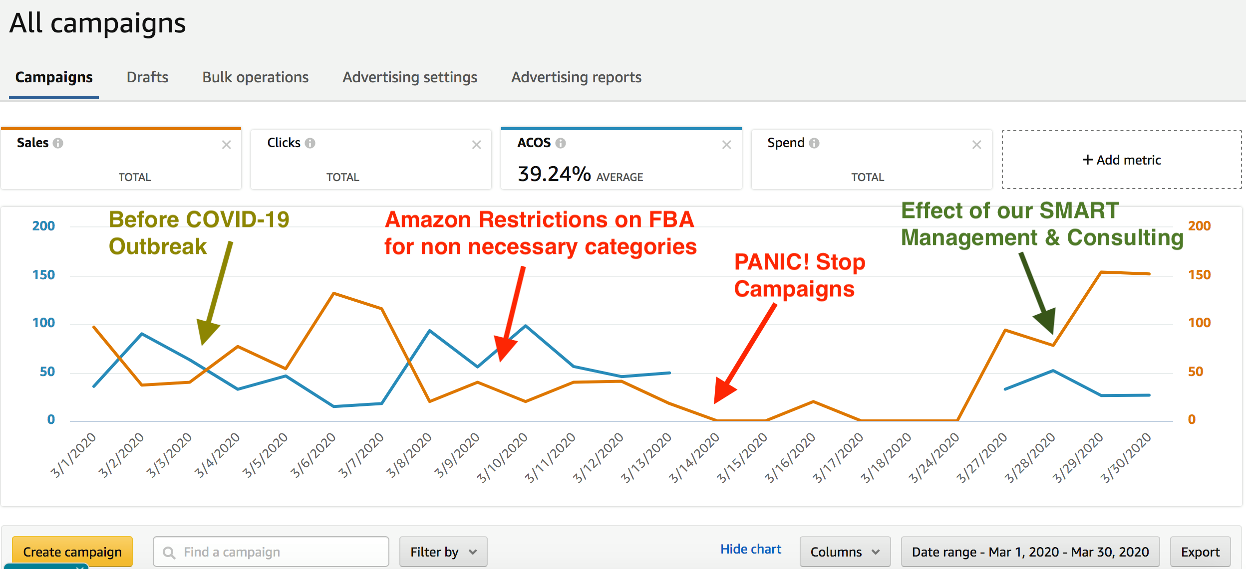This screenshot has height=569, width=1246.
Task: Toggle the Spend metric on chart
Action: point(872,160)
